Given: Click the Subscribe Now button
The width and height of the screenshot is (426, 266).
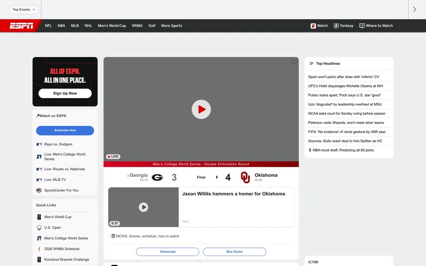Looking at the screenshot, I should click(65, 130).
